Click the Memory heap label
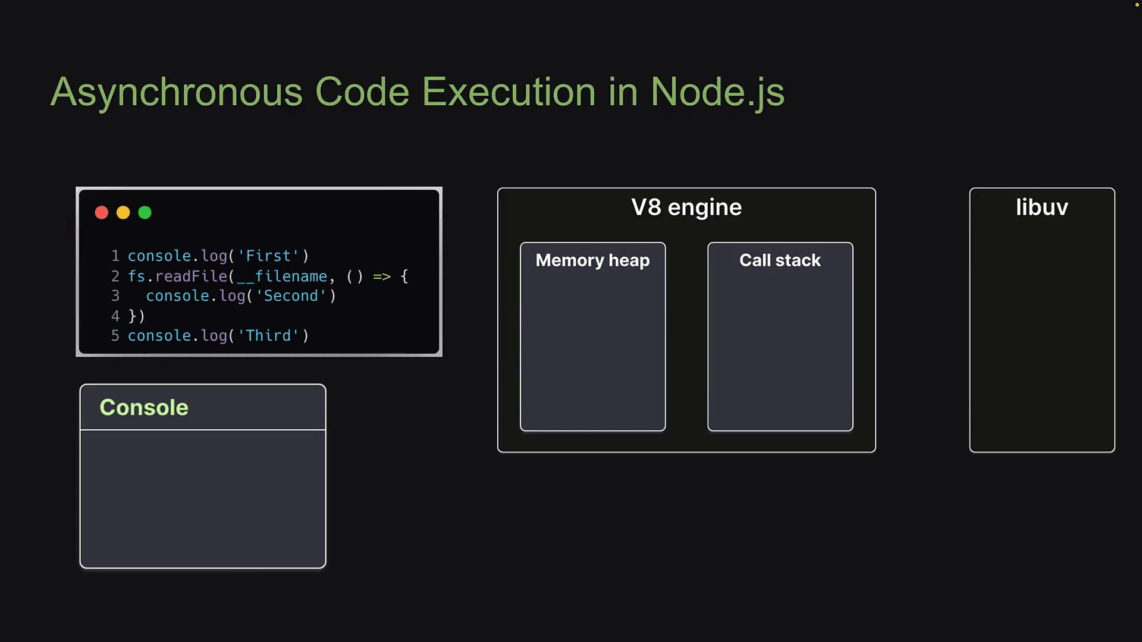The height and width of the screenshot is (642, 1142). click(x=592, y=260)
